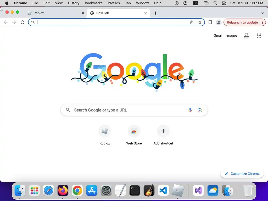Open the Google apps grid
This screenshot has width=268, height=201.
click(259, 36)
